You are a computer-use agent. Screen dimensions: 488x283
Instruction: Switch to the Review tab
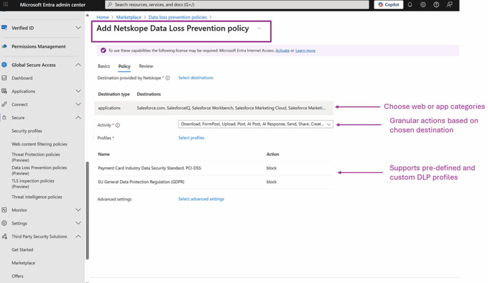coord(146,66)
